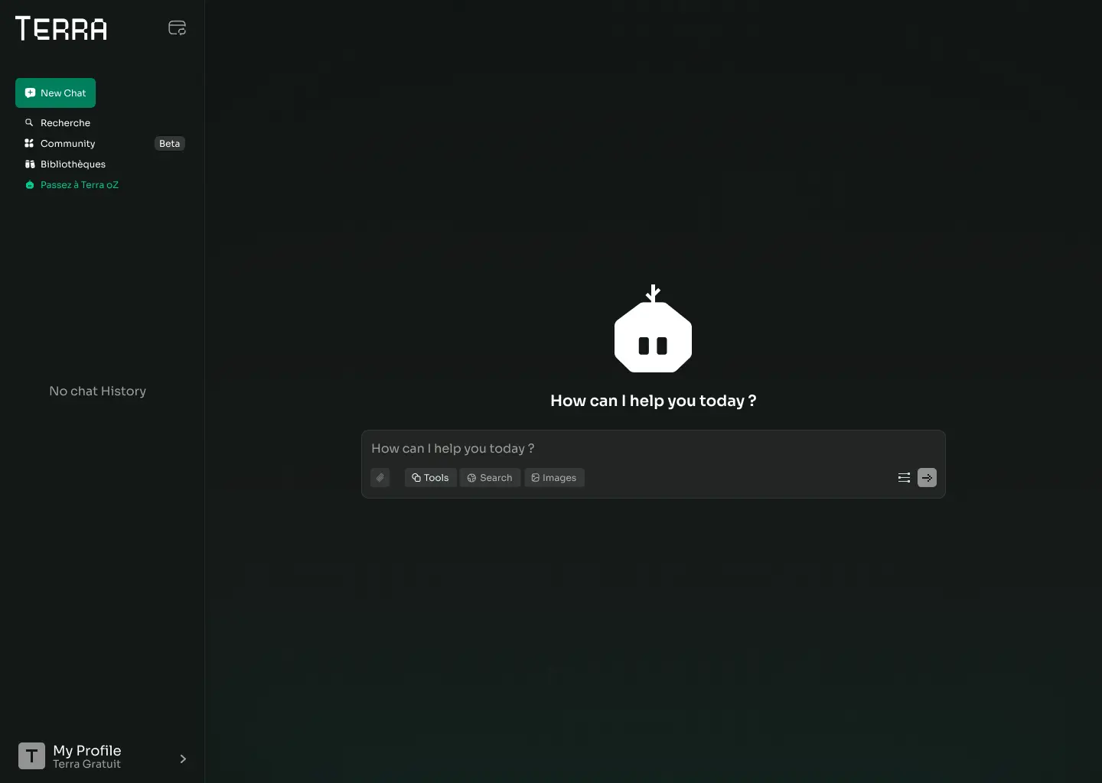Open the Bibliothèques menu item
The image size is (1102, 783).
coord(73,164)
